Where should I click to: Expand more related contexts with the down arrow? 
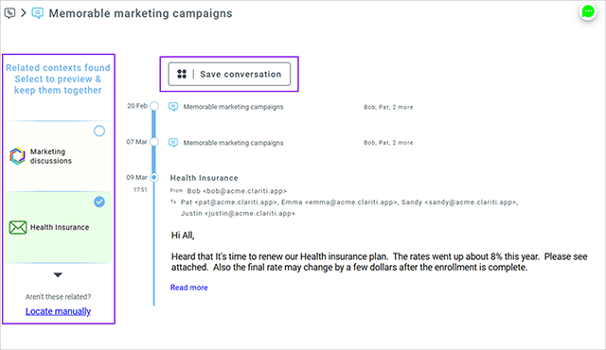(58, 274)
